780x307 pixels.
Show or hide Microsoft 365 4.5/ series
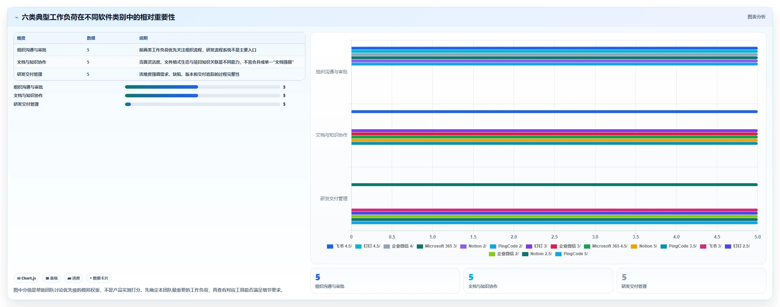[x=606, y=246]
